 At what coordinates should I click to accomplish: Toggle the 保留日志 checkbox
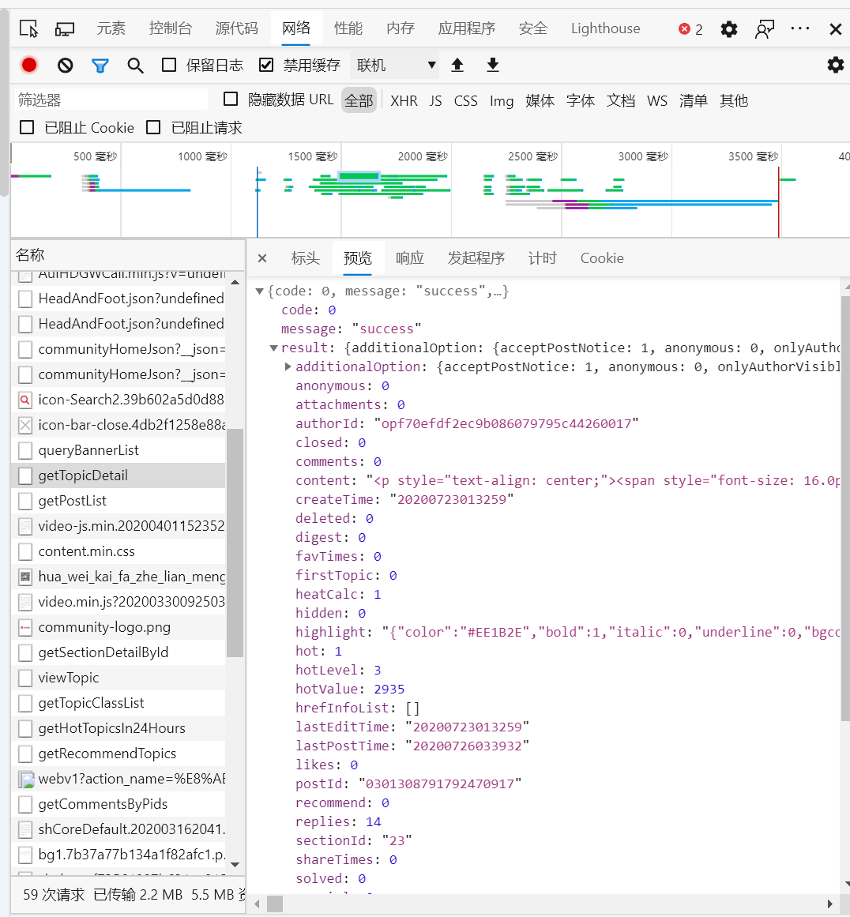point(169,65)
